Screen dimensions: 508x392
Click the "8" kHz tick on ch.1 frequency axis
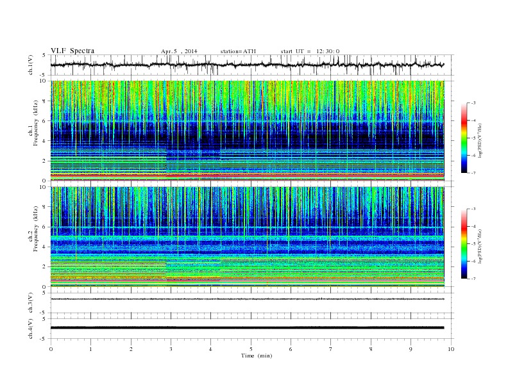pos(45,101)
